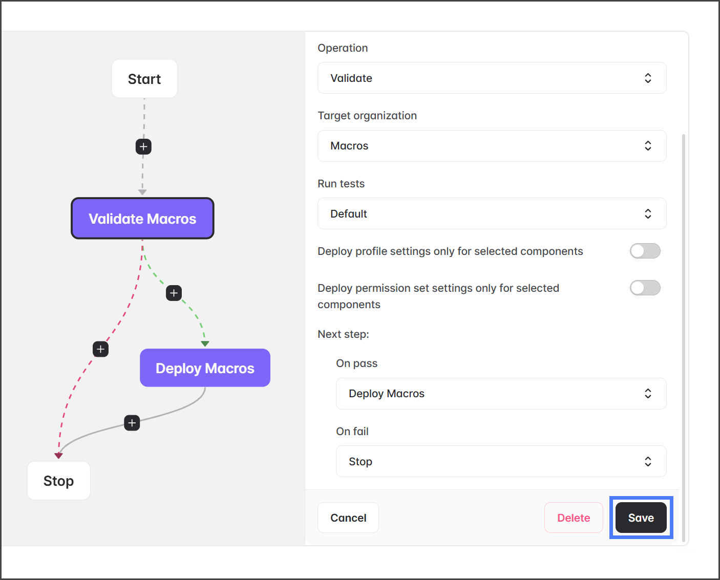This screenshot has height=580, width=720.
Task: Click plus icon between Deploy Macros and Stop
Action: coord(132,423)
